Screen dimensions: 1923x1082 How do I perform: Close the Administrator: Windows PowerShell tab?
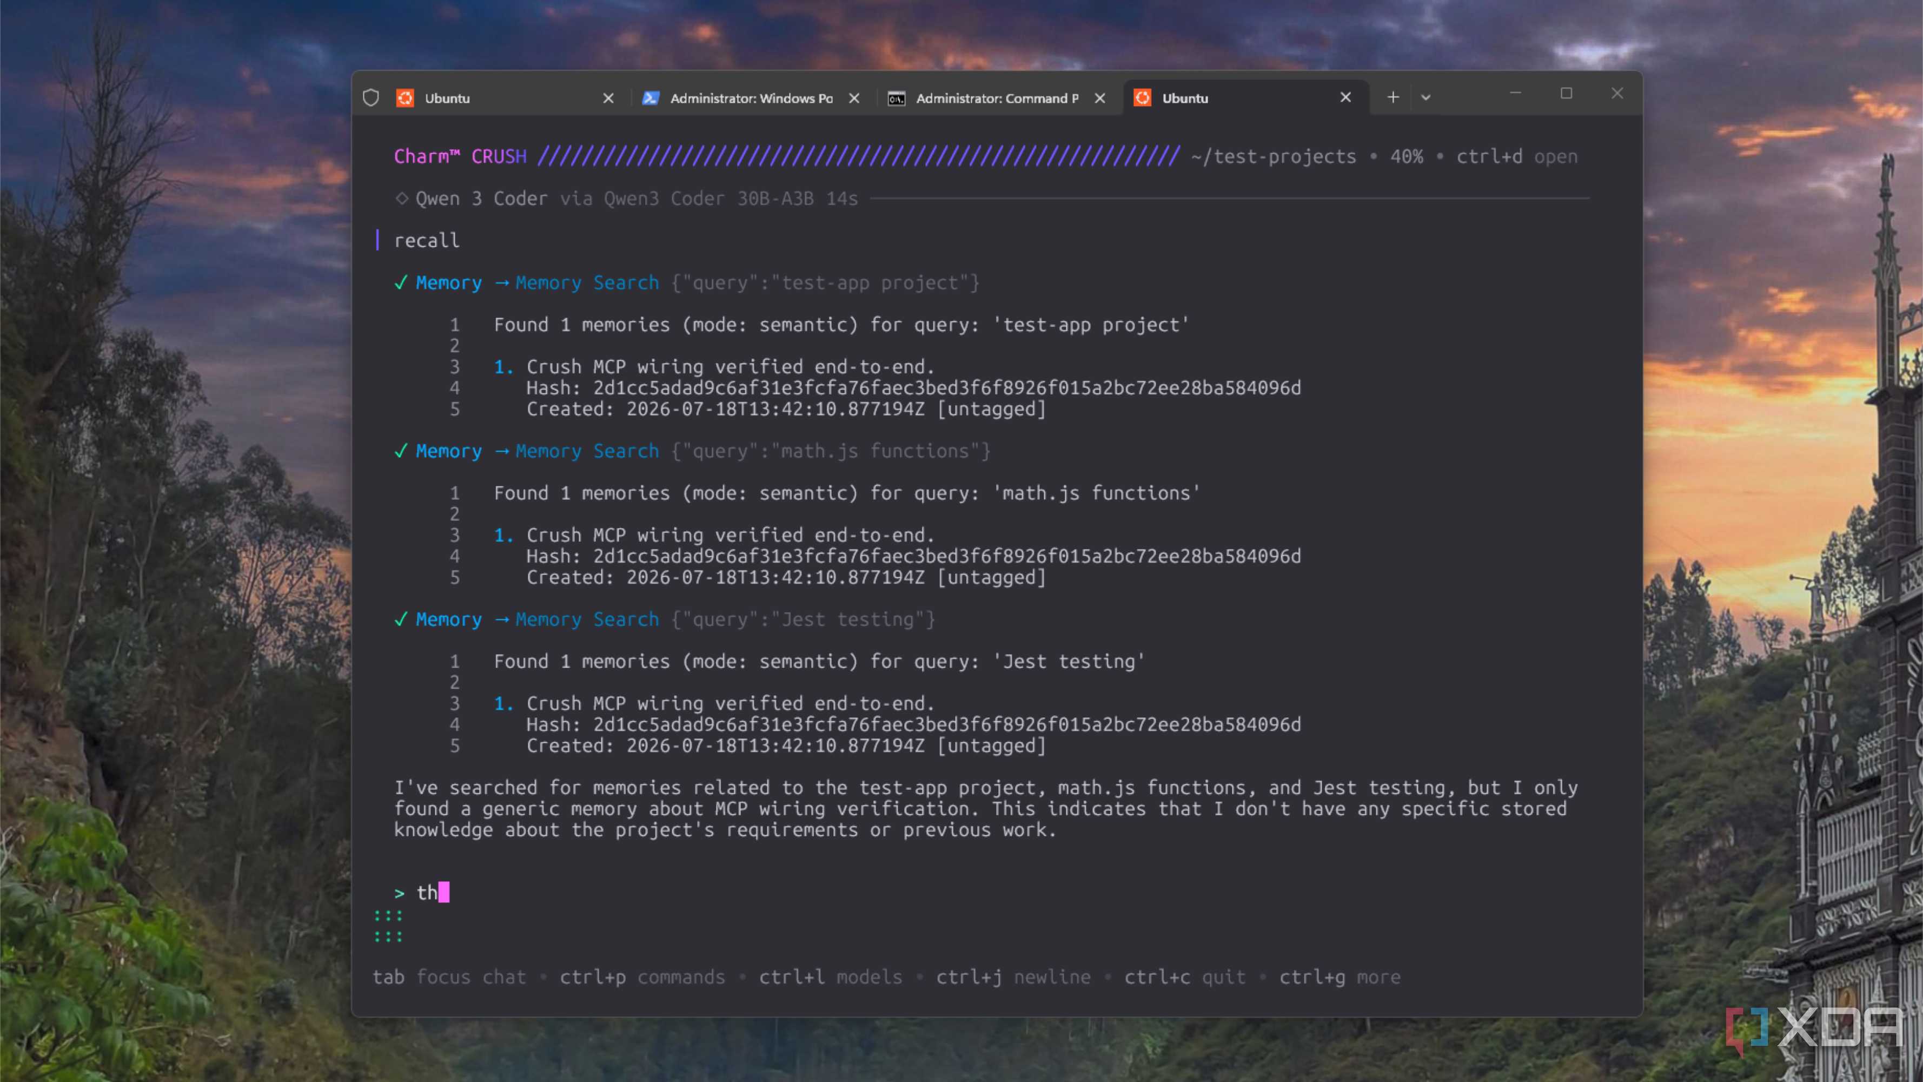(x=855, y=98)
